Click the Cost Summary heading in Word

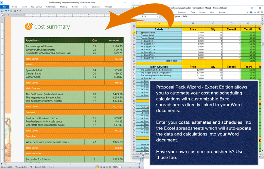click(x=52, y=27)
